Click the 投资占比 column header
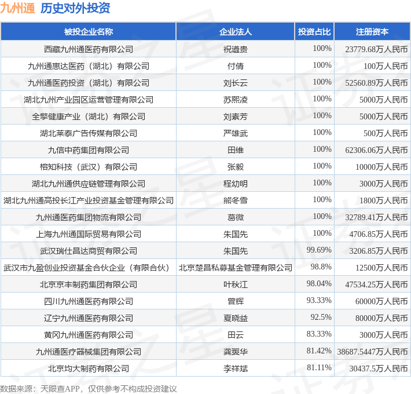Image resolution: width=411 pixels, height=394 pixels. click(314, 32)
